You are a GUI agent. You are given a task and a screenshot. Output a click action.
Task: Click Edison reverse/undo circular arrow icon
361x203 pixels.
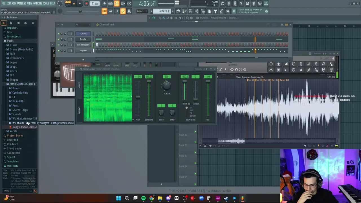click(271, 64)
